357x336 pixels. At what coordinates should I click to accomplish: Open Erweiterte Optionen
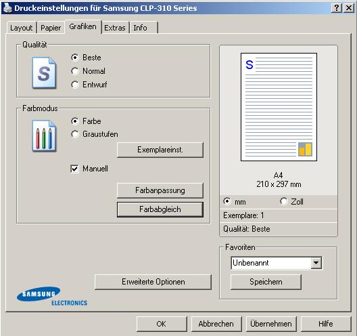click(x=153, y=282)
